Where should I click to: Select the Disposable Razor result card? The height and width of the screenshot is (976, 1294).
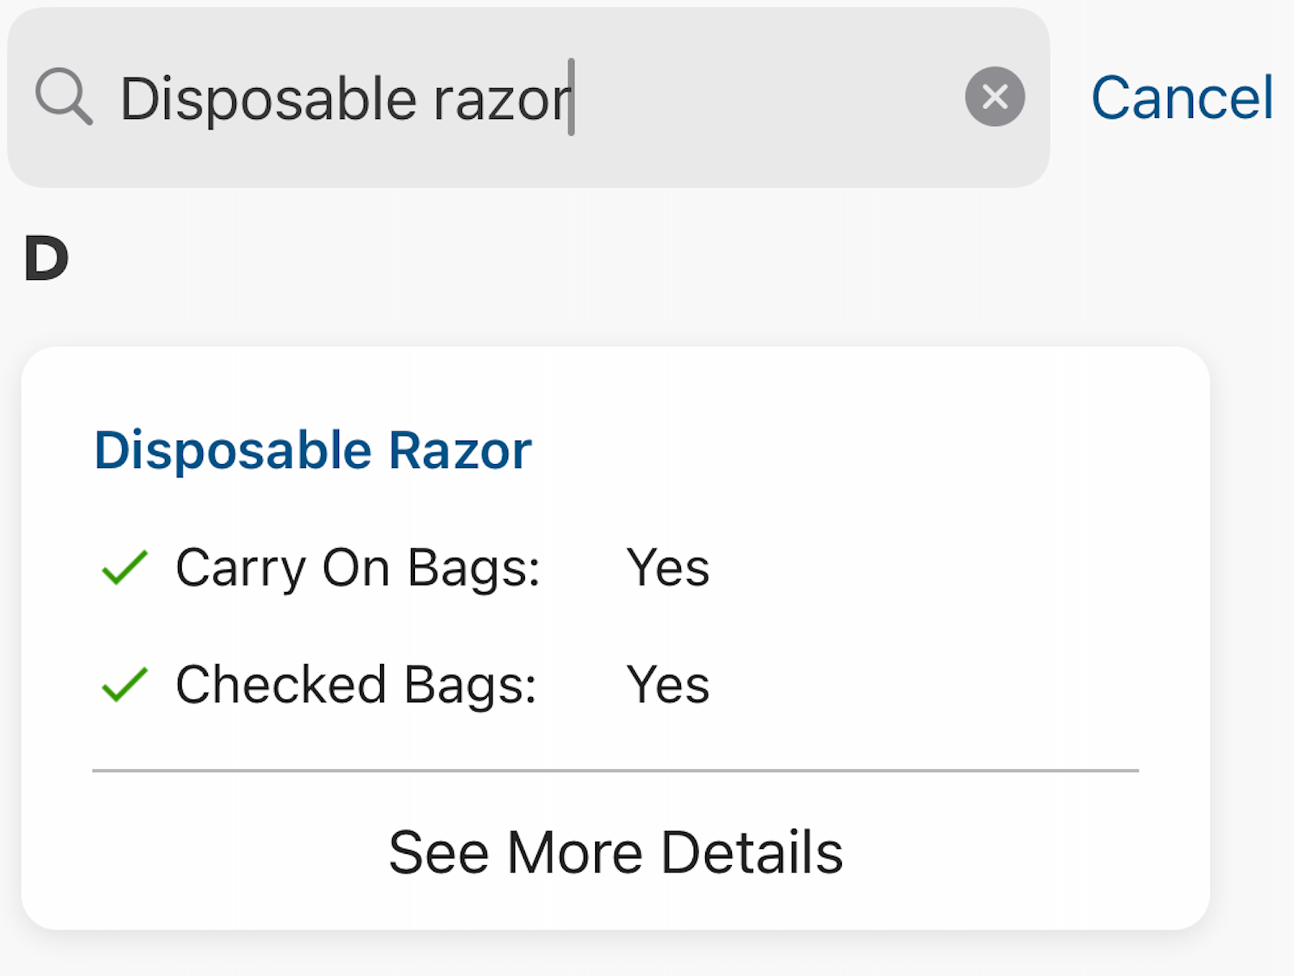click(617, 639)
